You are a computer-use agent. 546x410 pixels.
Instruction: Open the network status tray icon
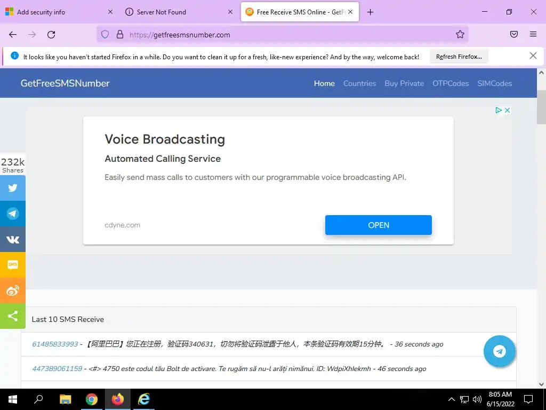click(464, 399)
